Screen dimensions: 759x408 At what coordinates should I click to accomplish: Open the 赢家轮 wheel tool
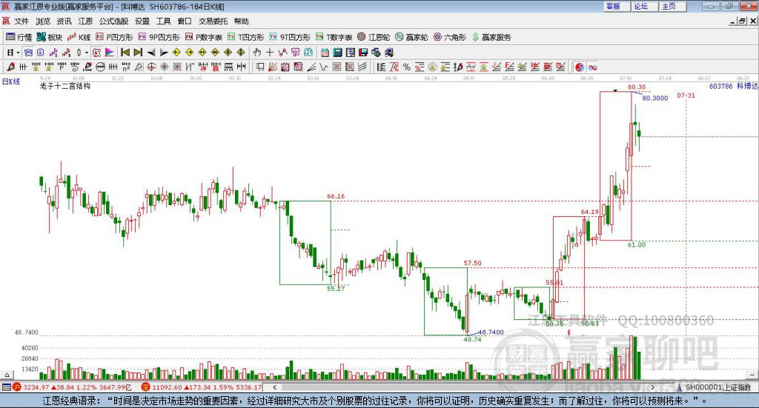(x=411, y=37)
